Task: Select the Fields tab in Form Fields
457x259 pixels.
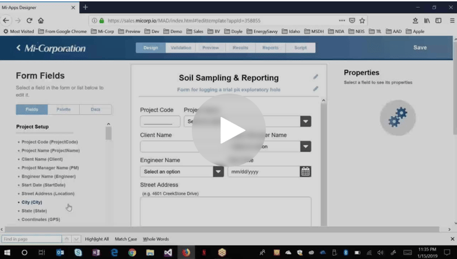Action: pyautogui.click(x=32, y=109)
